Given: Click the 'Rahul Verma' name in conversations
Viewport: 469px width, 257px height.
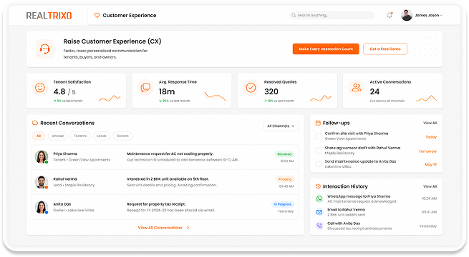Looking at the screenshot, I should [65, 179].
